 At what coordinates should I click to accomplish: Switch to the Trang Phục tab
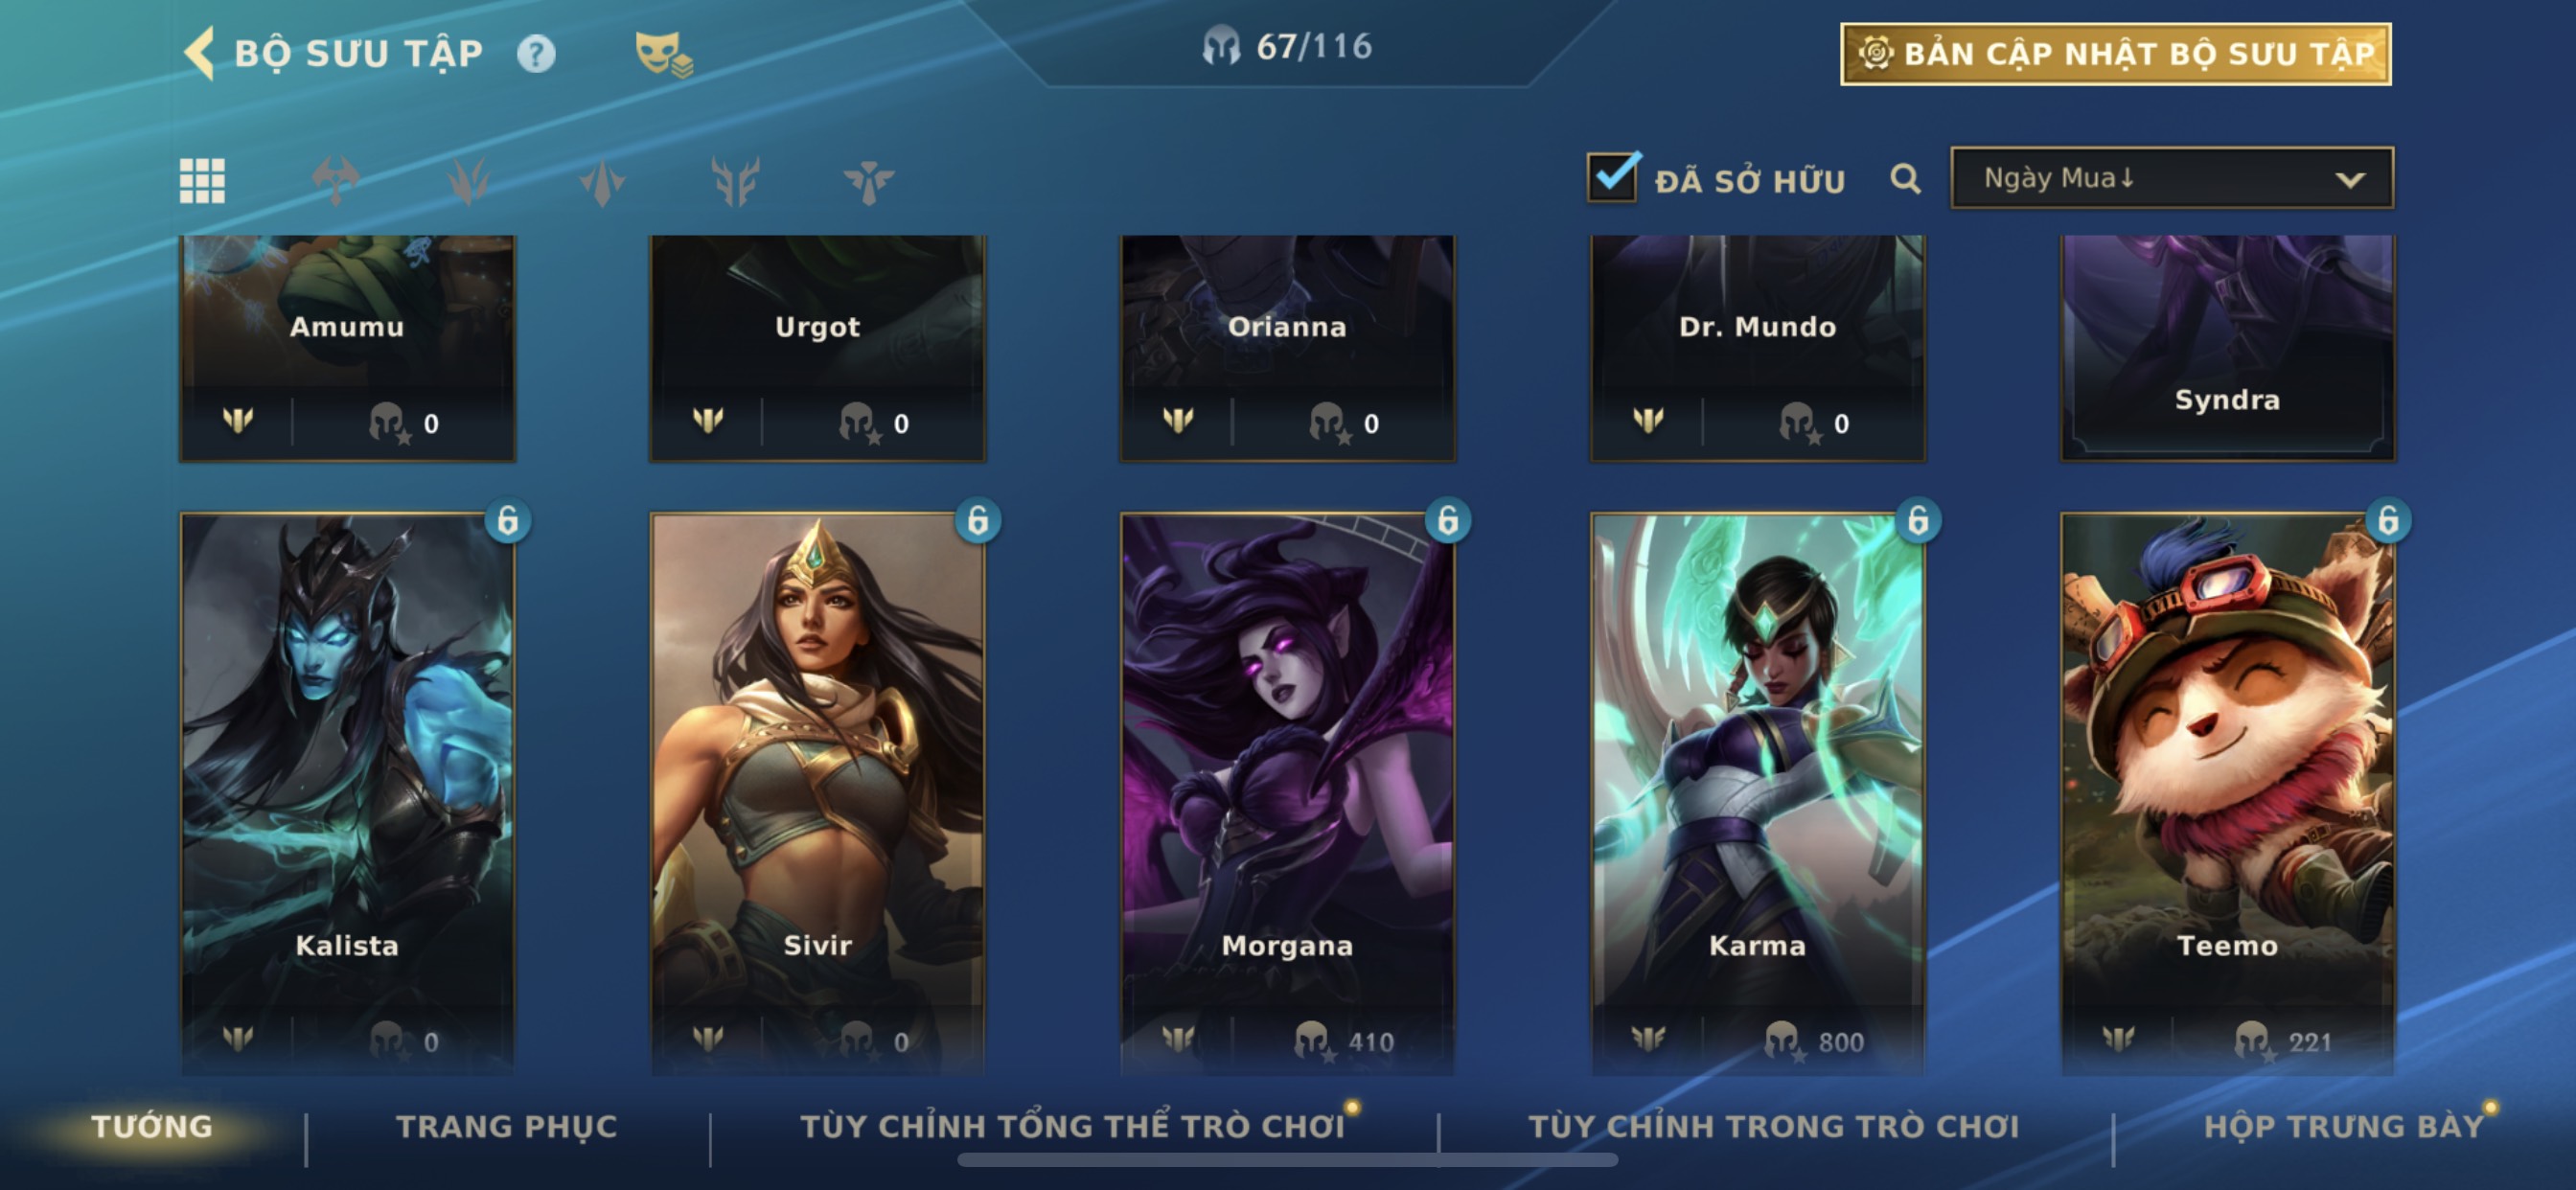pyautogui.click(x=507, y=1127)
